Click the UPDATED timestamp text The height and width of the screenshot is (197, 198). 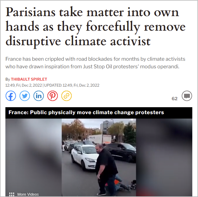72,85
